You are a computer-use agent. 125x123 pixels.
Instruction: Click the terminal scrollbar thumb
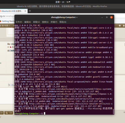coord(113,111)
